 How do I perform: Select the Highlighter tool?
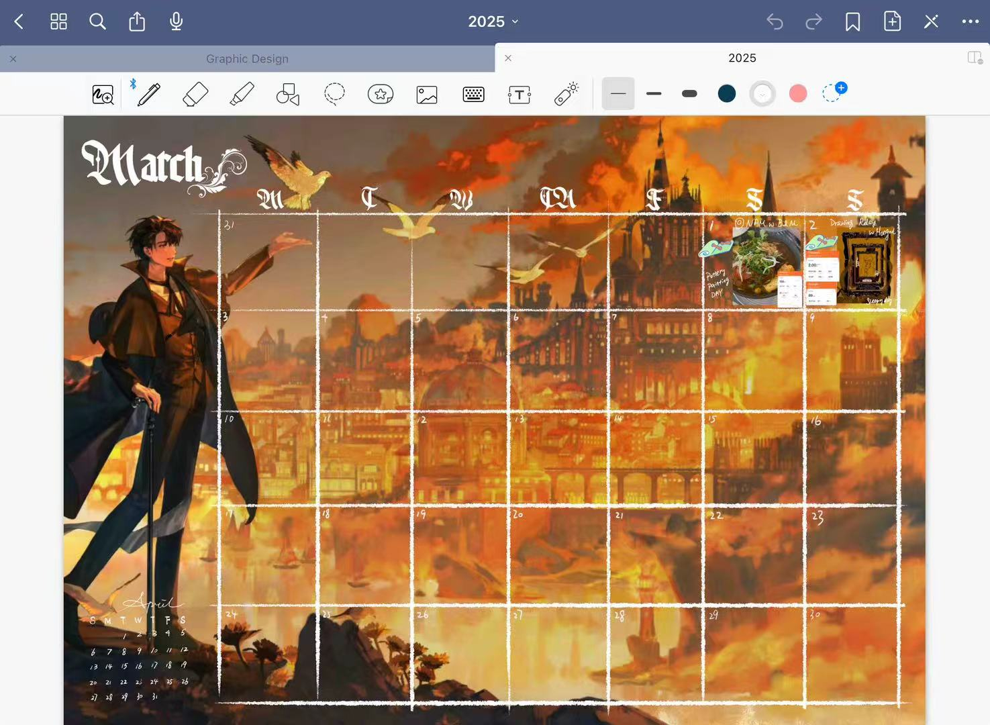pyautogui.click(x=242, y=94)
